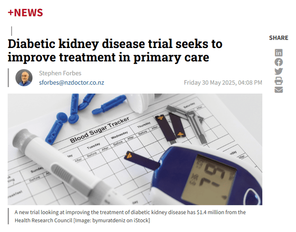Viewport: 296px width, 232px height.
Task: Share the article on Twitter
Action: coord(278,71)
